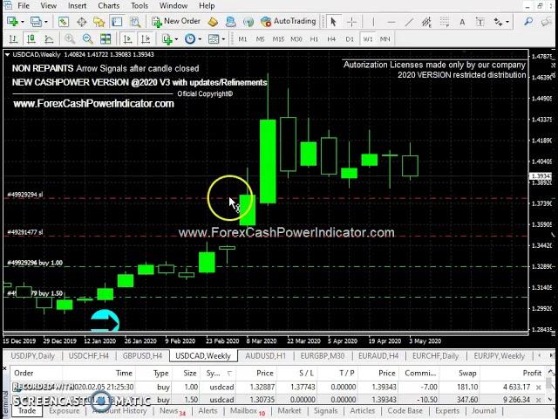Set timeframe to H4
Image resolution: width=558 pixels, height=419 pixels.
(331, 39)
